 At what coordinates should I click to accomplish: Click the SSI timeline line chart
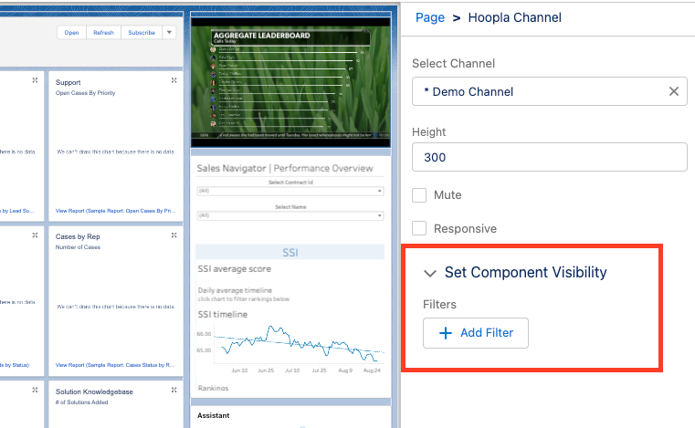pos(299,344)
